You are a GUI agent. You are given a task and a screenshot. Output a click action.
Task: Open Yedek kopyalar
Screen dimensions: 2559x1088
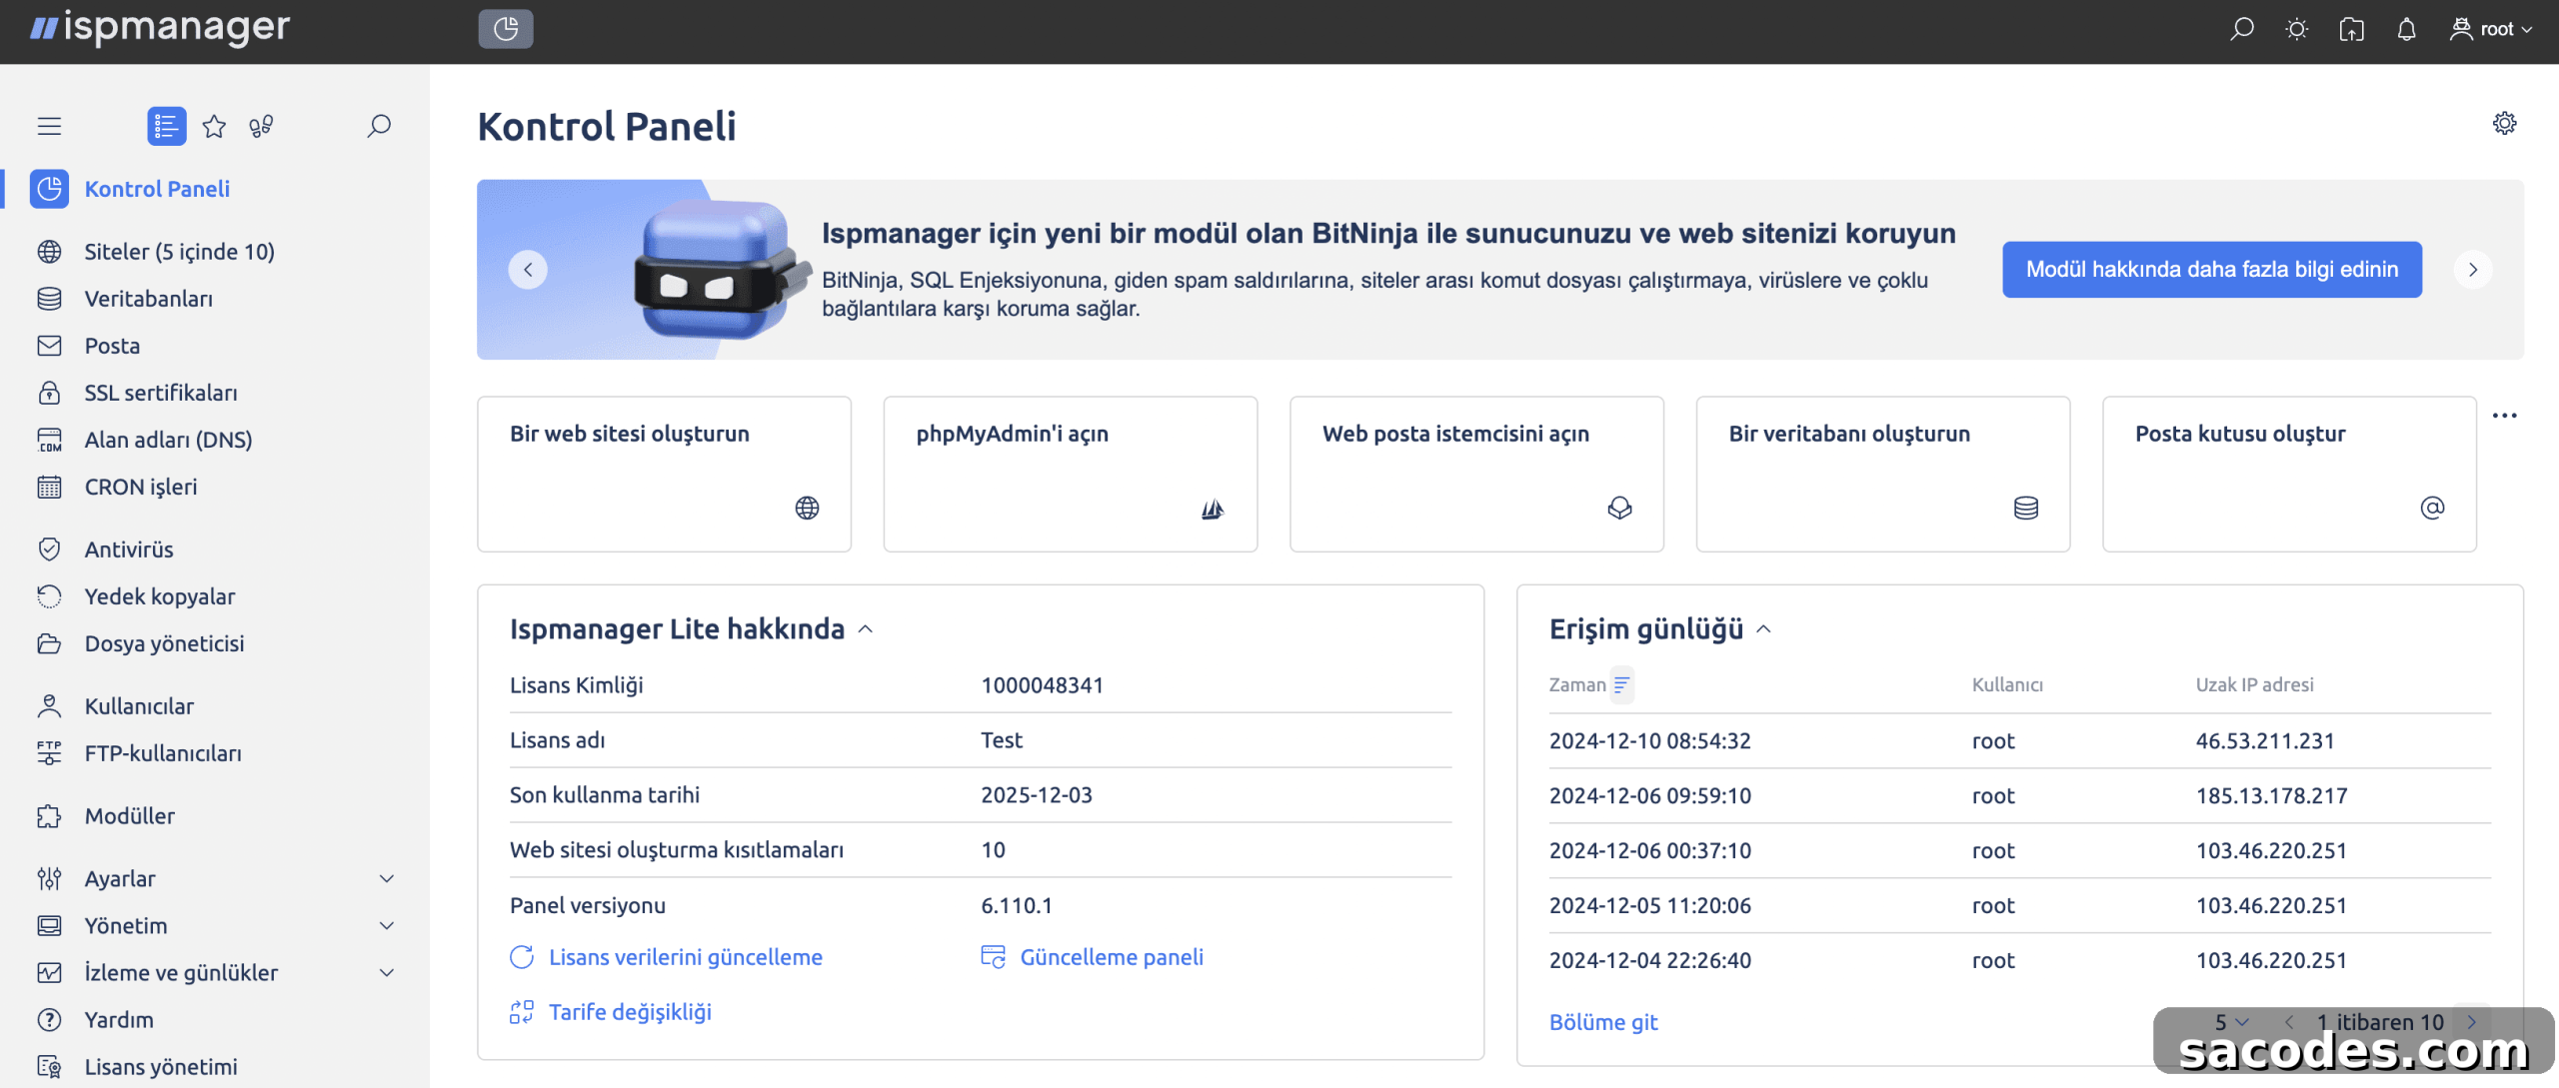pos(160,596)
